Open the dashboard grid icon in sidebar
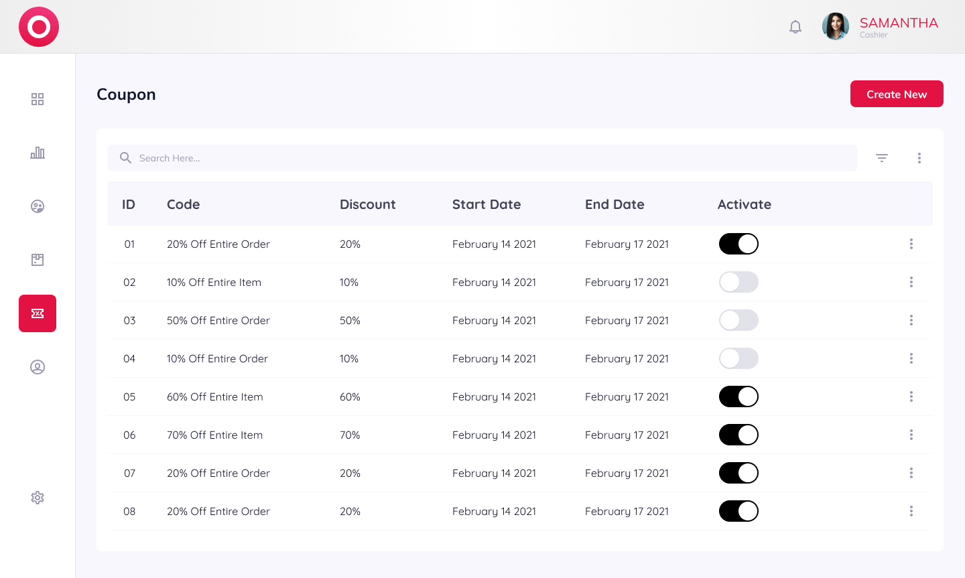The height and width of the screenshot is (578, 965). [38, 99]
